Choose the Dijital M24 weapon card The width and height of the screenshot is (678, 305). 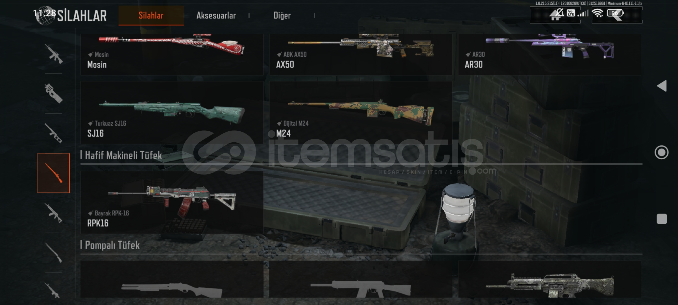[361, 113]
